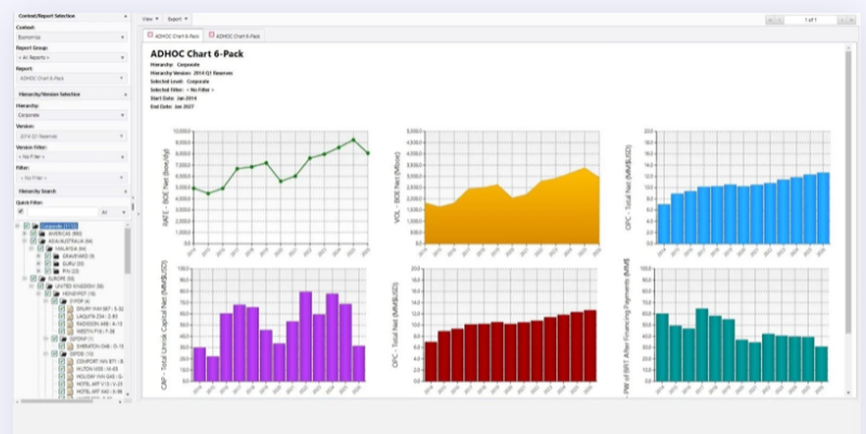Screen dimensions: 866x434
Task: Select the first ADHOC Chart 6-Pack tab
Action: coord(173,36)
